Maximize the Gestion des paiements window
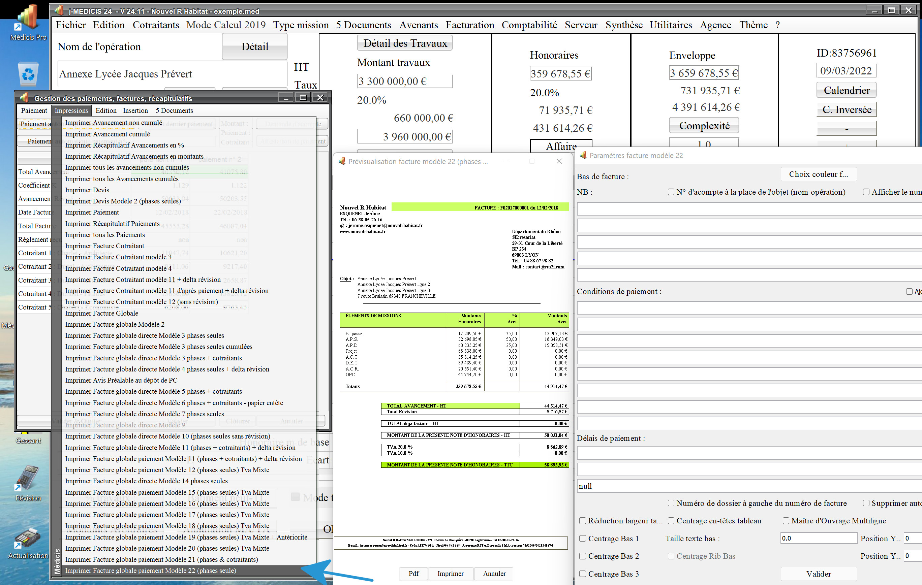922x585 pixels. click(x=303, y=98)
